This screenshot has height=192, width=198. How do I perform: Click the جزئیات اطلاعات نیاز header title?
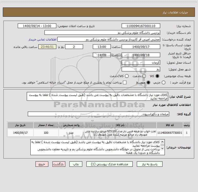[x=175, y=12]
